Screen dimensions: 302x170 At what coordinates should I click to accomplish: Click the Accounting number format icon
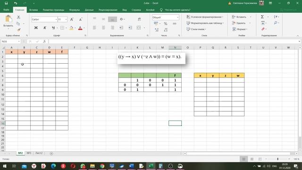point(156,24)
